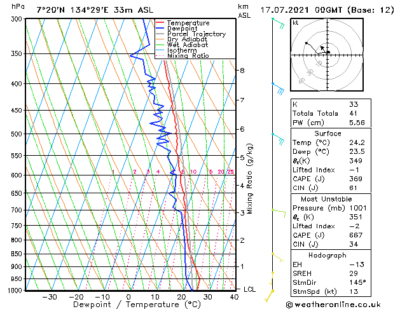400x309 pixels.
Task: Open the weatheronline.co.uk credit link
Action: [x=333, y=305]
